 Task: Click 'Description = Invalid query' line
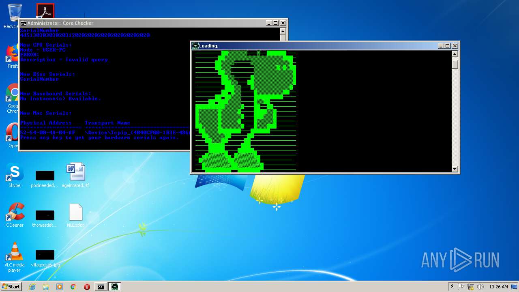64,60
